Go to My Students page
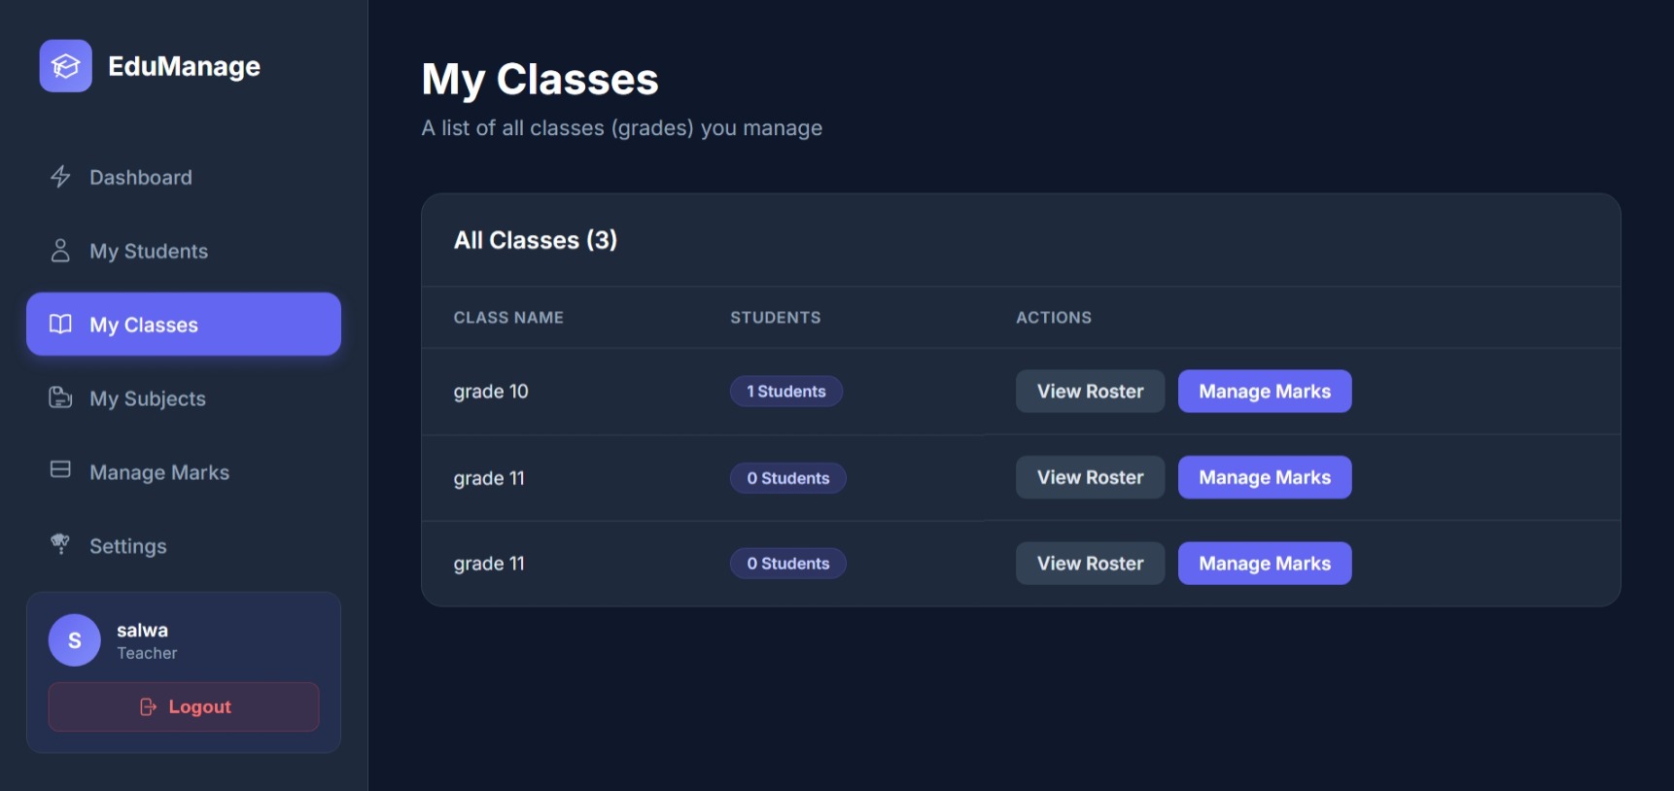Screen dimensions: 1674x791 149,252
